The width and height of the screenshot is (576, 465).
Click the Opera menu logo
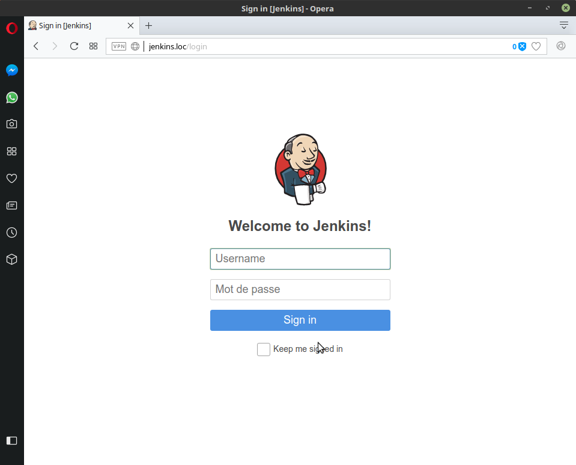[12, 28]
